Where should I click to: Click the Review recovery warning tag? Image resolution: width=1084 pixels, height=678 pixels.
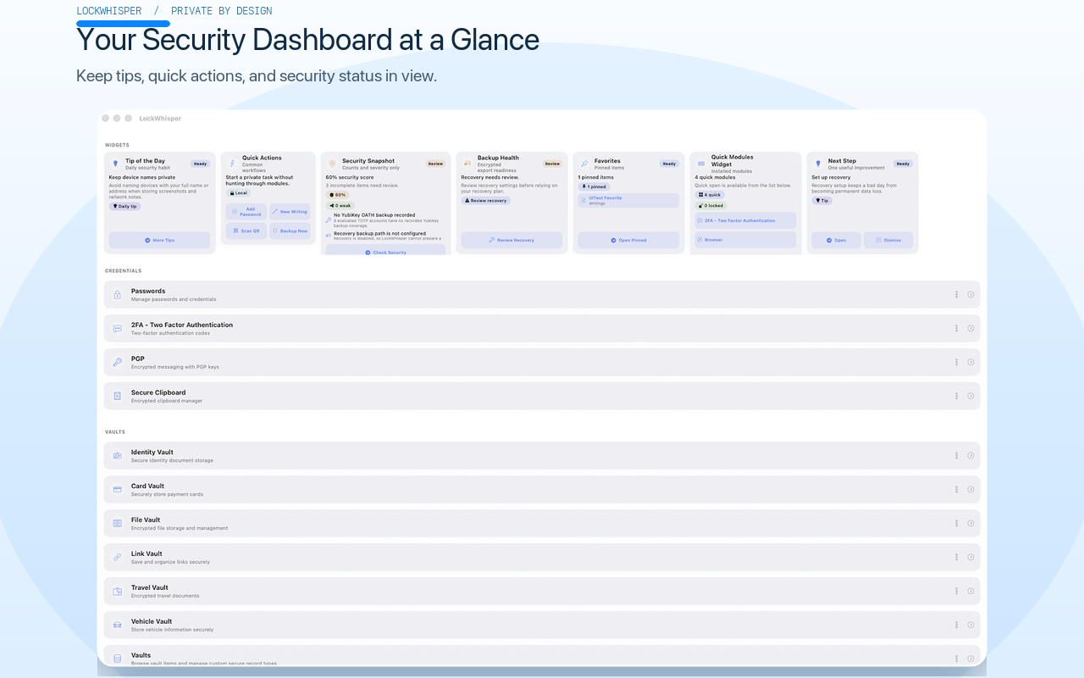(485, 201)
